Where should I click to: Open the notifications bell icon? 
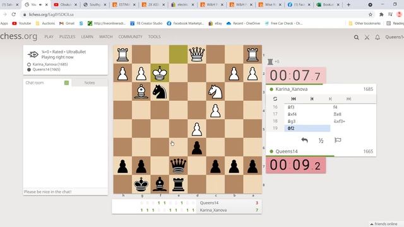377,37
